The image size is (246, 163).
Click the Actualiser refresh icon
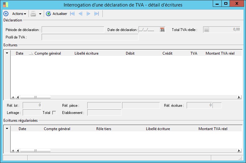(x=48, y=14)
